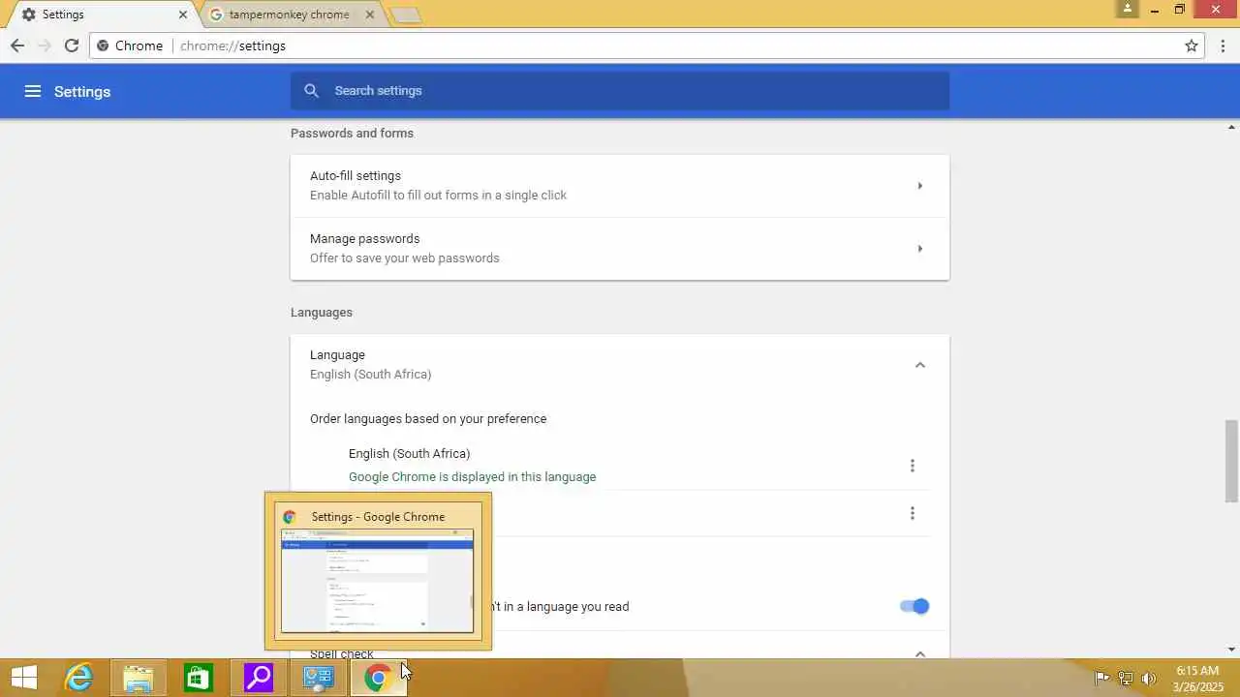Viewport: 1240px width, 697px height.
Task: Click the Chrome user profile icon in title bar
Action: 1127,9
